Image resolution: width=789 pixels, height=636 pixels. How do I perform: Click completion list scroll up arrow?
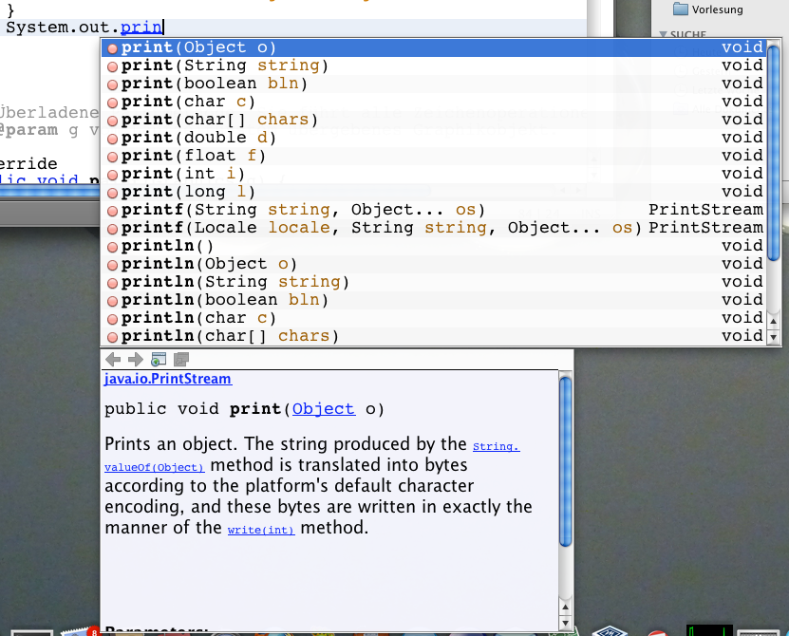pos(774,321)
